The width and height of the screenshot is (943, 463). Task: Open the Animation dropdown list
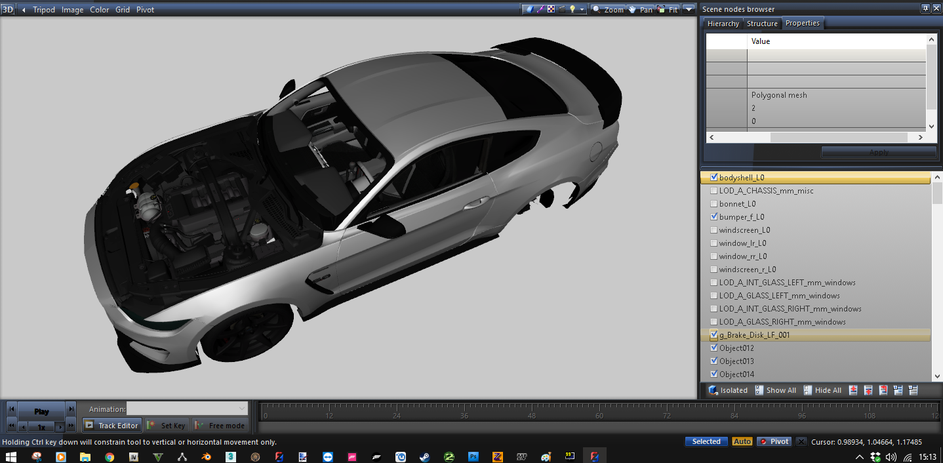(241, 409)
